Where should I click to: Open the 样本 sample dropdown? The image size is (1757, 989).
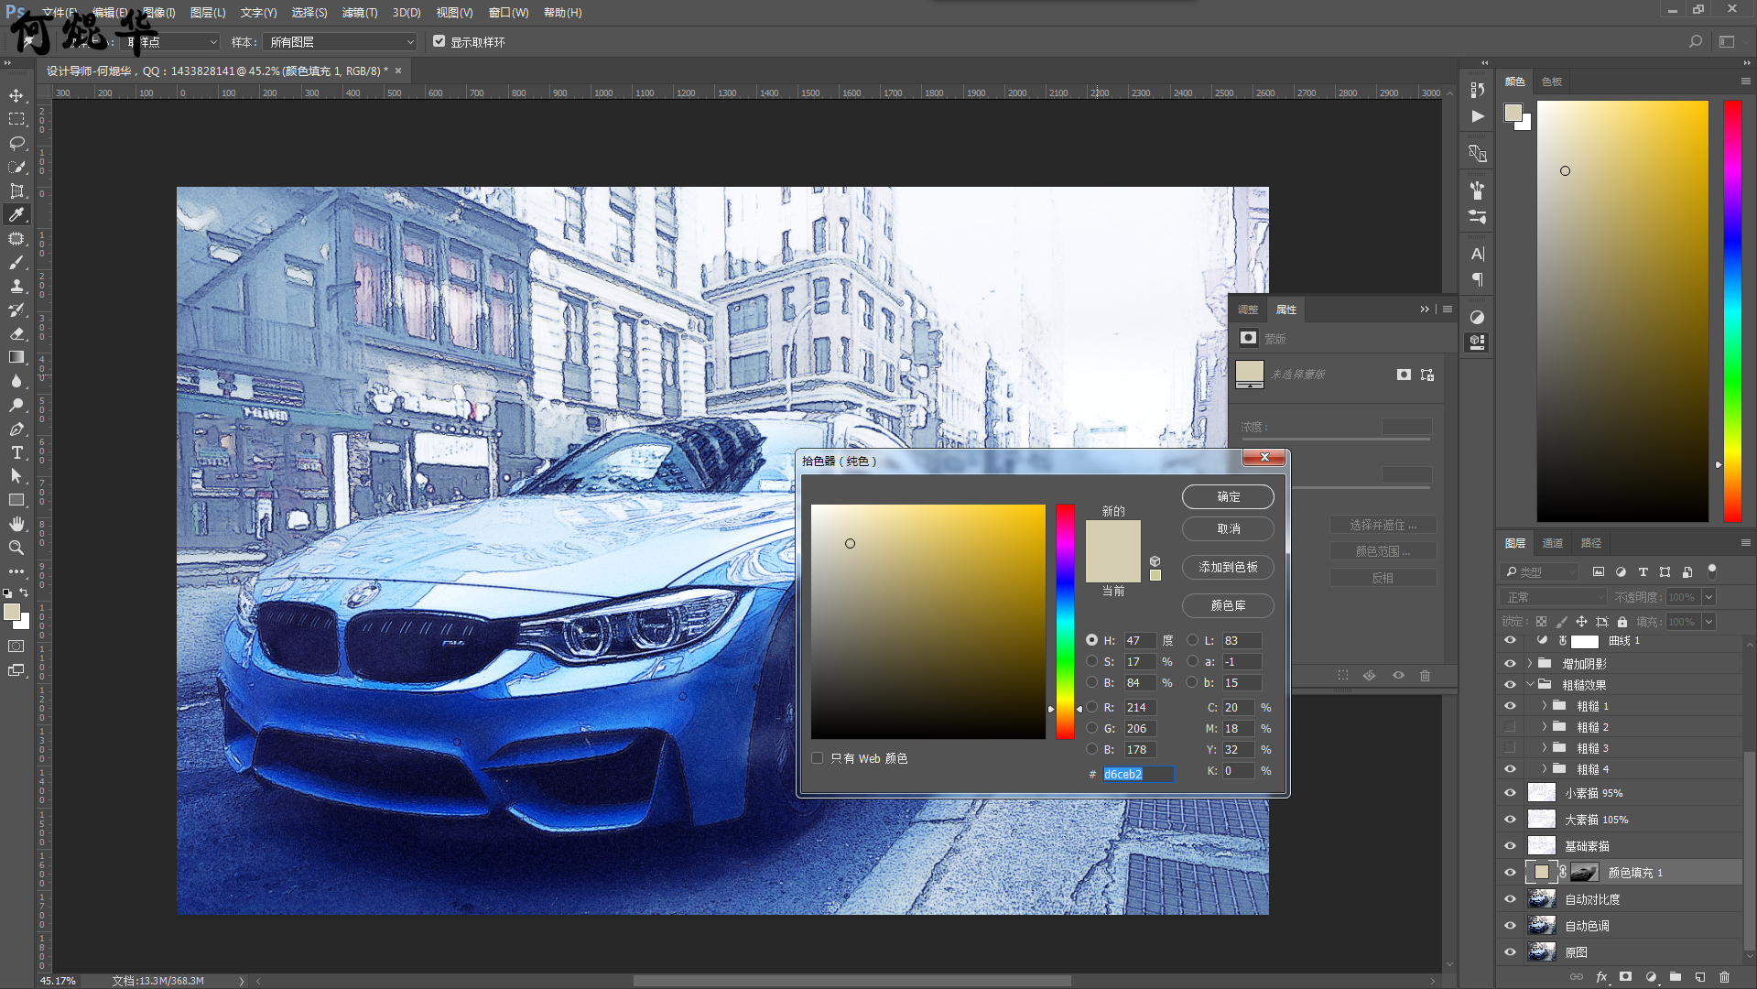pyautogui.click(x=340, y=42)
